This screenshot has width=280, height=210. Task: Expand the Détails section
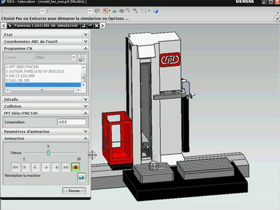[85, 99]
